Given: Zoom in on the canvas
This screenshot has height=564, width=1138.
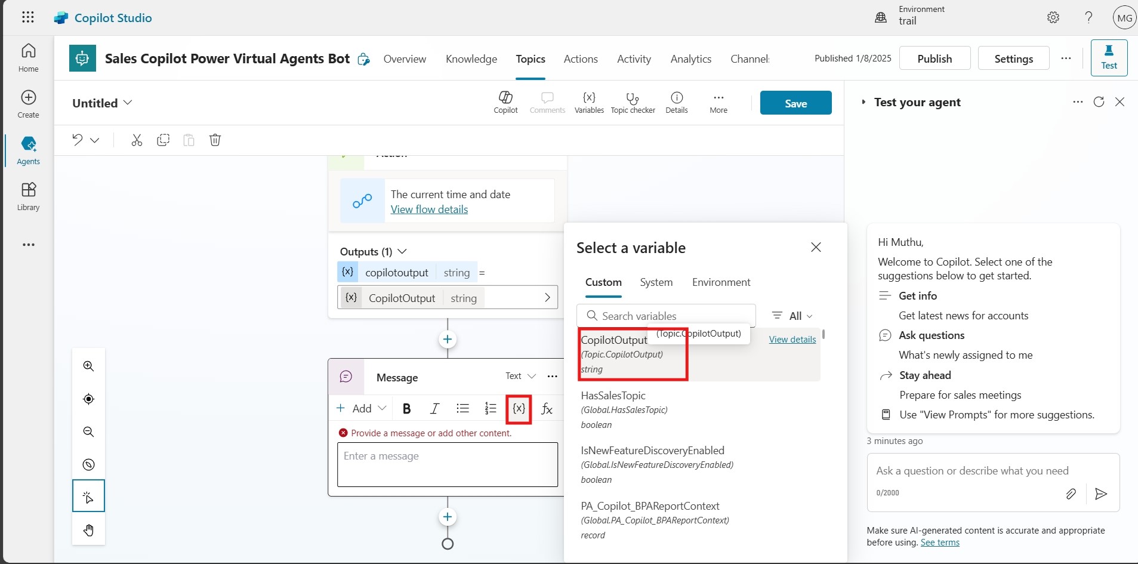Looking at the screenshot, I should tap(88, 366).
